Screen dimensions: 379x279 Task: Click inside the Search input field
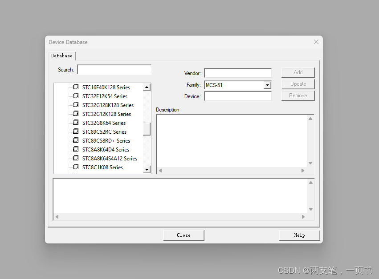tap(114, 69)
